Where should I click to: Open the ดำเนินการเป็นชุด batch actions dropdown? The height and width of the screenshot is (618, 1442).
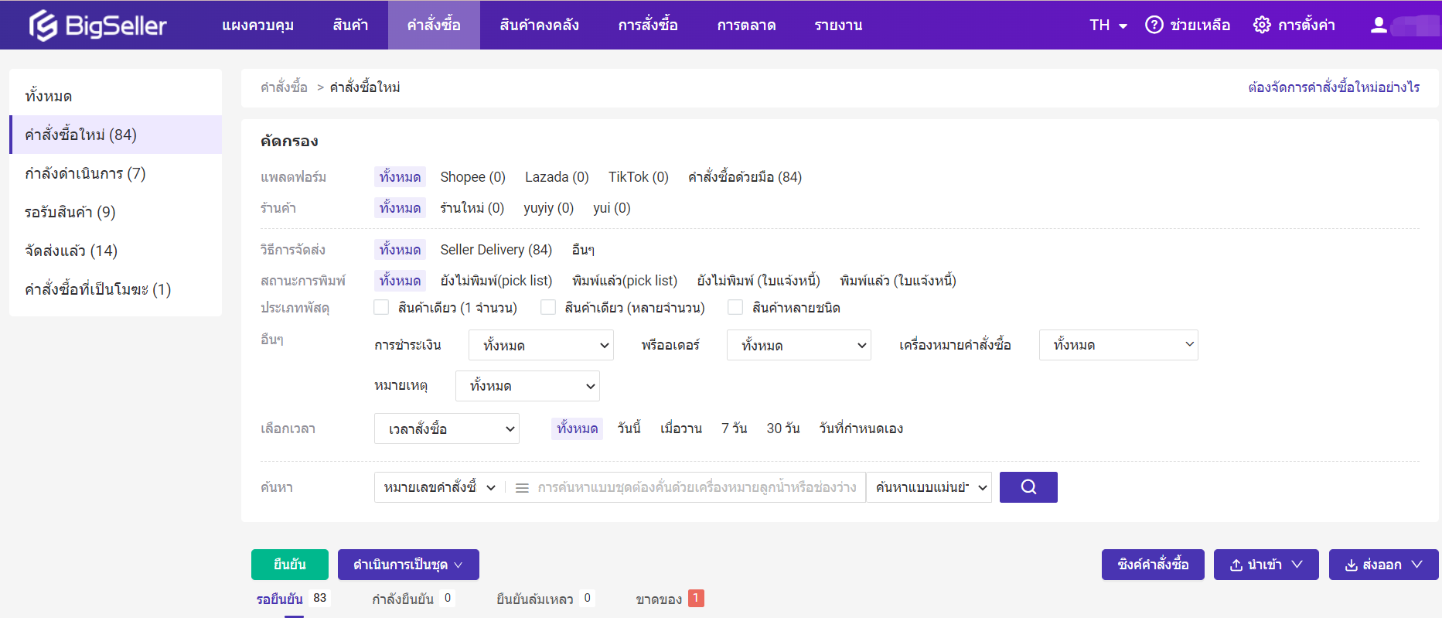408,565
